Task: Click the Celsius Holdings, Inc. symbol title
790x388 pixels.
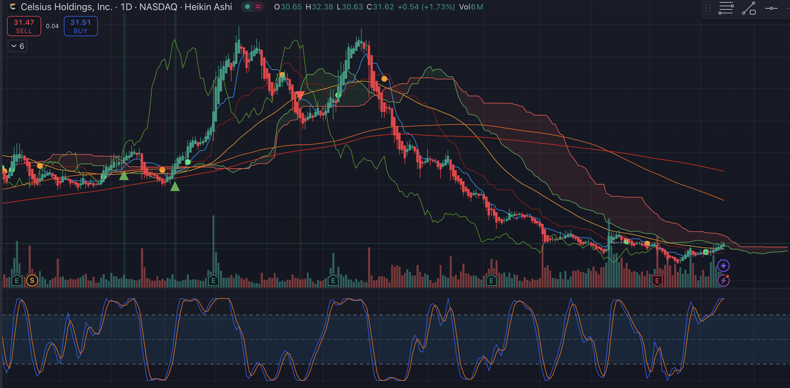Action: click(x=66, y=7)
